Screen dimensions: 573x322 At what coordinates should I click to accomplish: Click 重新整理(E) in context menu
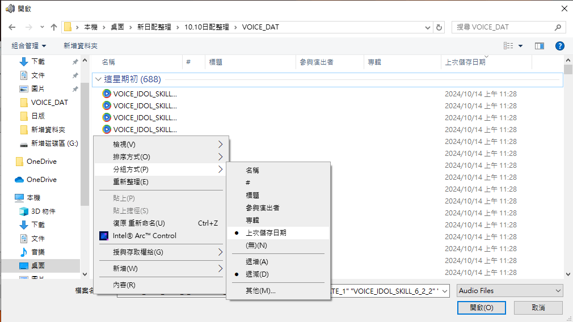tap(130, 182)
